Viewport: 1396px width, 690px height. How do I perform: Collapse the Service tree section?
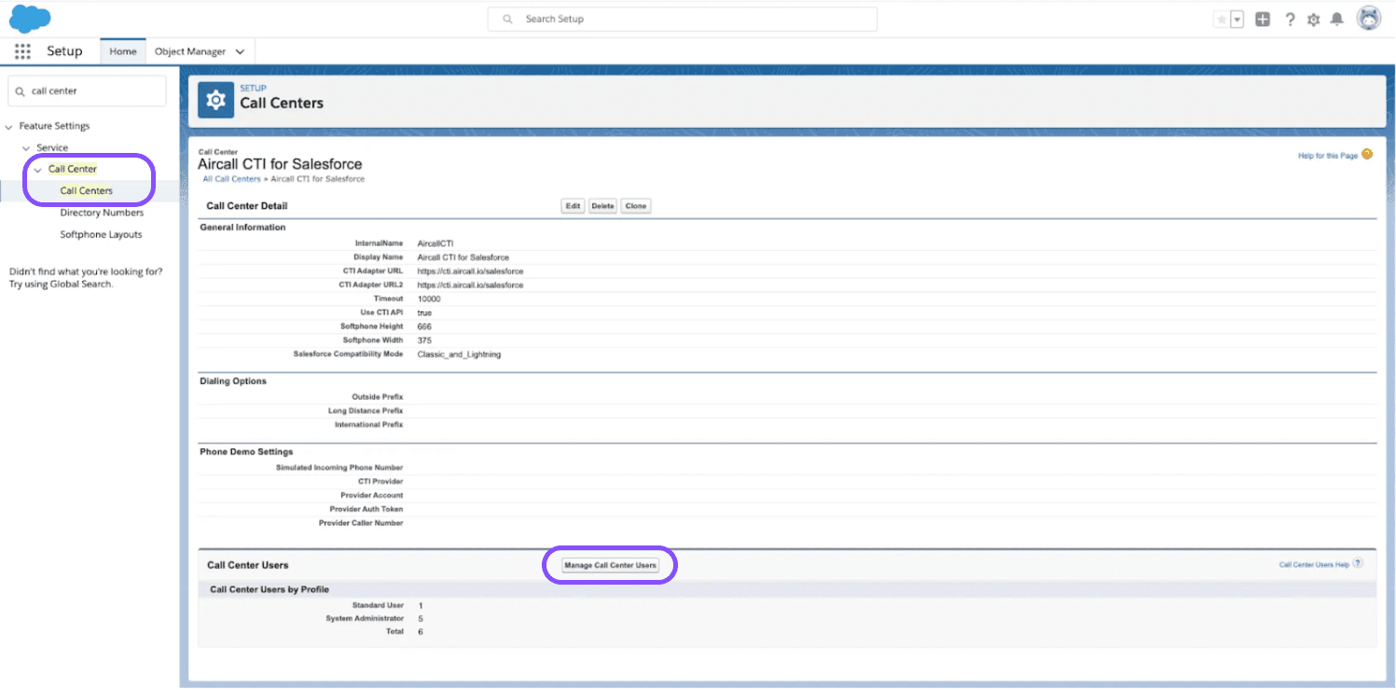click(25, 146)
